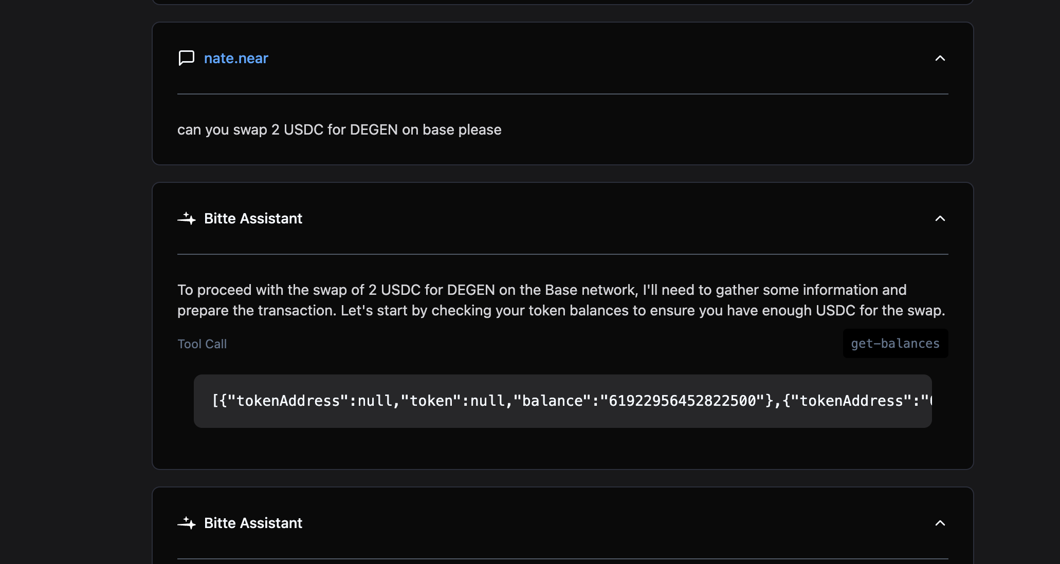Click the assistant's swap explanation paragraph
Viewport: 1060px width, 564px height.
pos(561,300)
